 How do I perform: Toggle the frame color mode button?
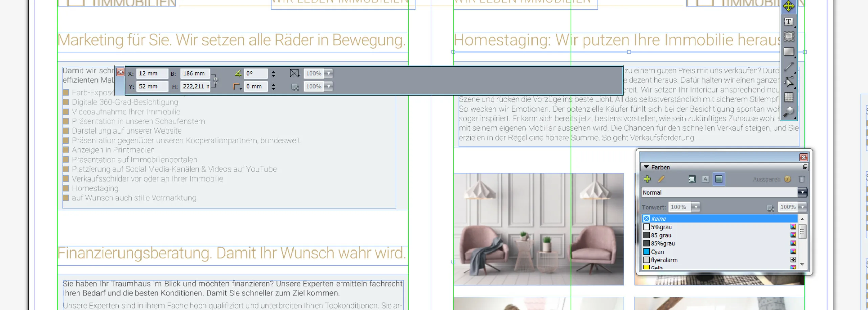692,179
